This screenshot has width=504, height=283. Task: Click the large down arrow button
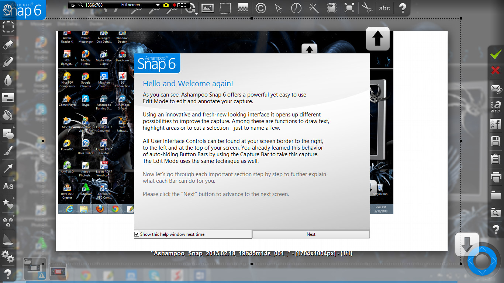pos(467,244)
